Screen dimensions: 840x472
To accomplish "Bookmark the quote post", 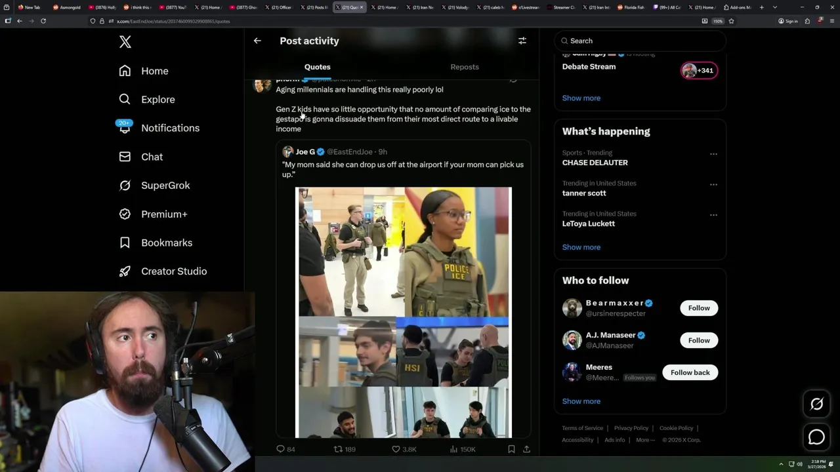I will coord(511,449).
